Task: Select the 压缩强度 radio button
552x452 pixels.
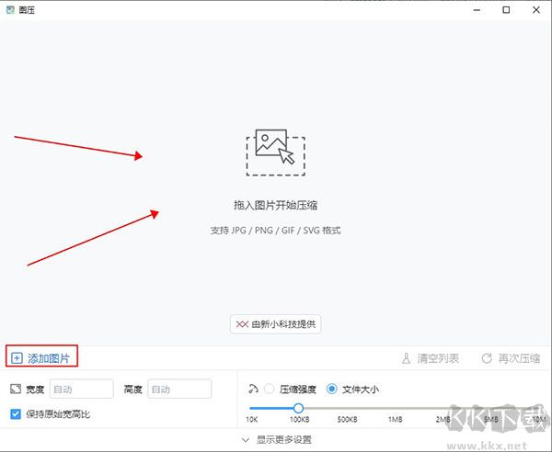Action: pos(269,389)
